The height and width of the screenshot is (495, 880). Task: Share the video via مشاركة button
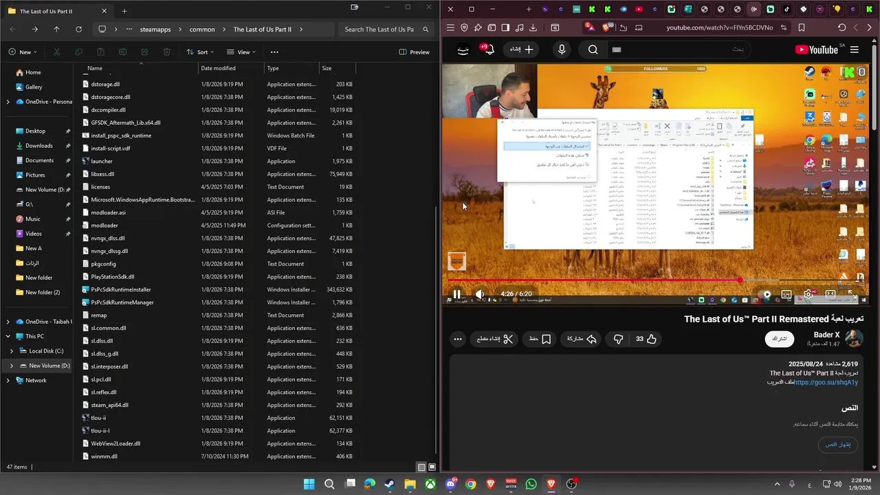coord(582,339)
